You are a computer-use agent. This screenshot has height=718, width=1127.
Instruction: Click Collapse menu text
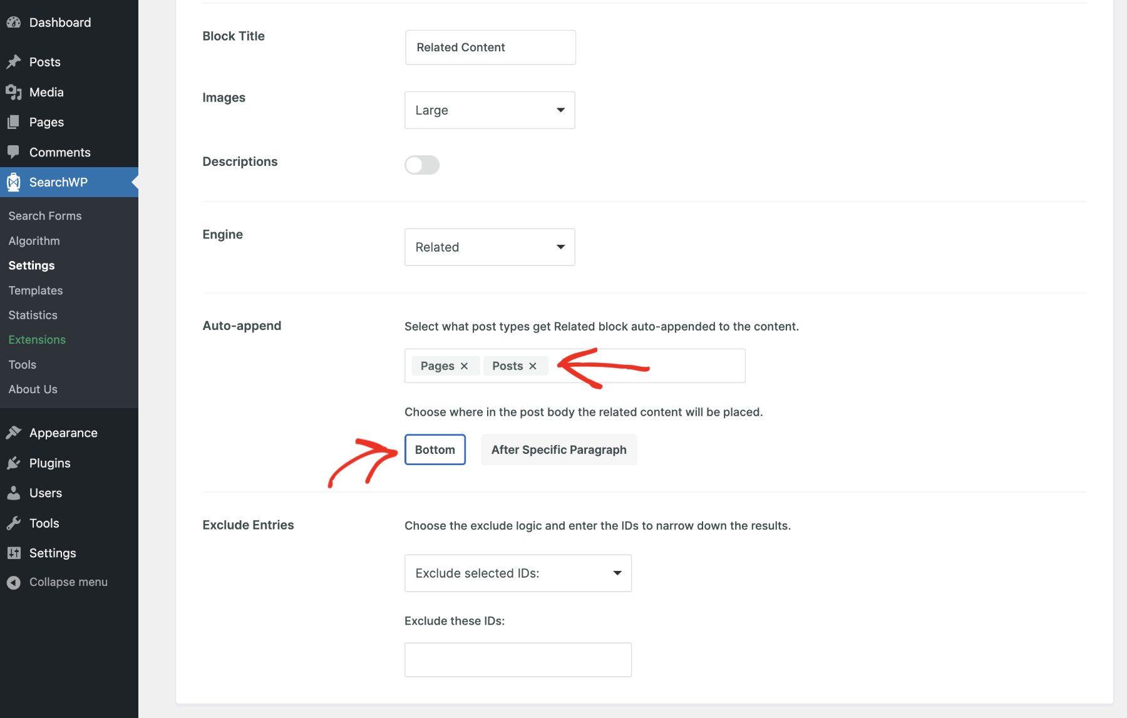click(x=68, y=582)
